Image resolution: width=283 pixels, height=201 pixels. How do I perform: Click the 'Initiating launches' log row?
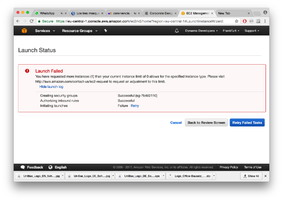90,106
